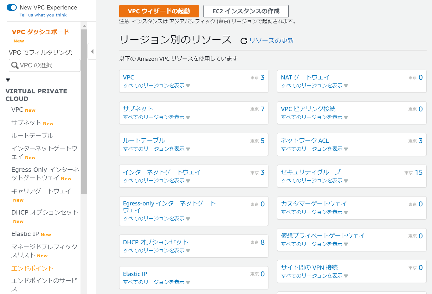The height and width of the screenshot is (294, 432).
Task: Expand all regions dropdown under ルートテーブル card
Action: coord(157,149)
